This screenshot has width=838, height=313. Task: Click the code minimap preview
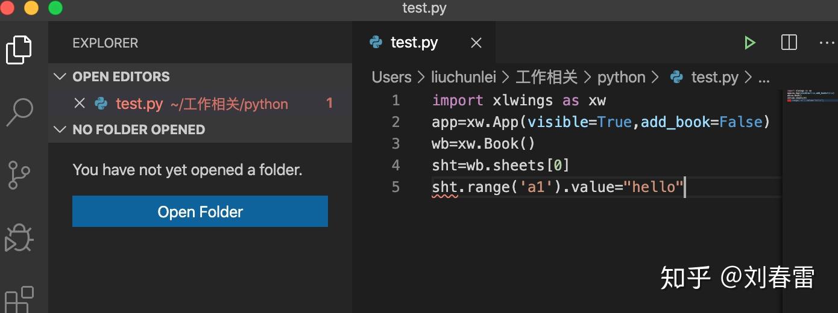click(x=809, y=96)
